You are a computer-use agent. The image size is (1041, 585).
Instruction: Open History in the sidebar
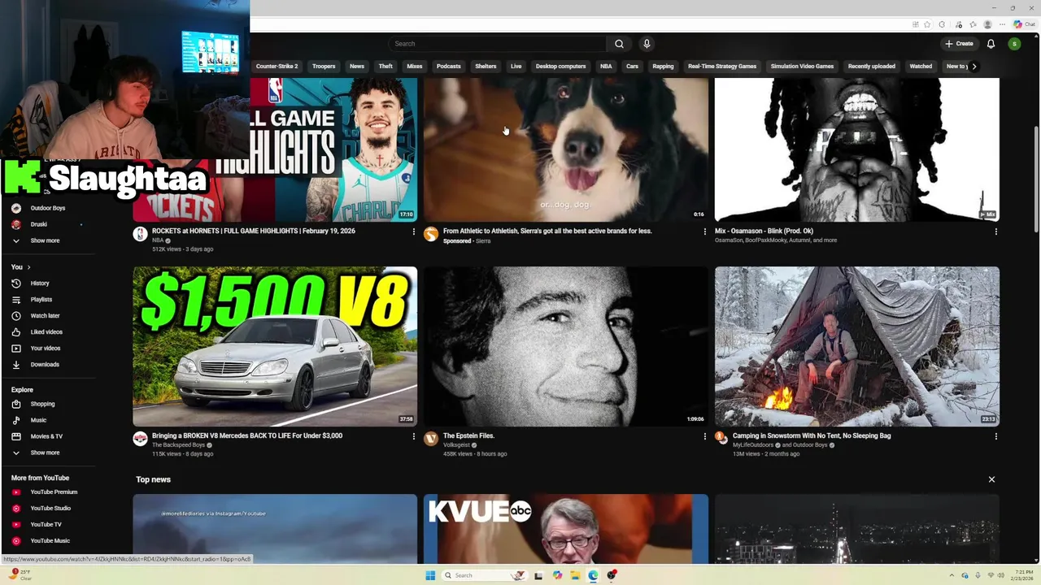coord(40,284)
